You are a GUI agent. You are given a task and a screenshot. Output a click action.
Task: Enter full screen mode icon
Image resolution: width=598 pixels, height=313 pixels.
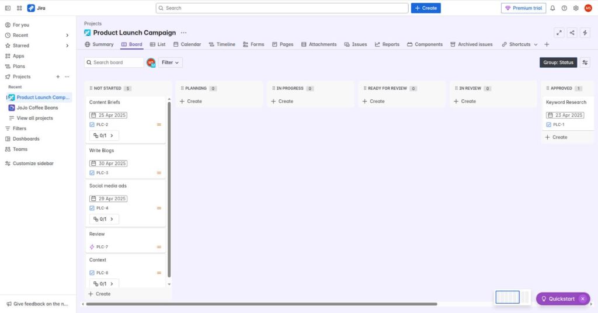tap(559, 33)
